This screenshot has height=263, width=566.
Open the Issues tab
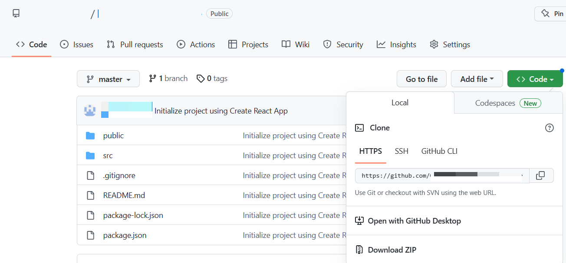coord(77,44)
